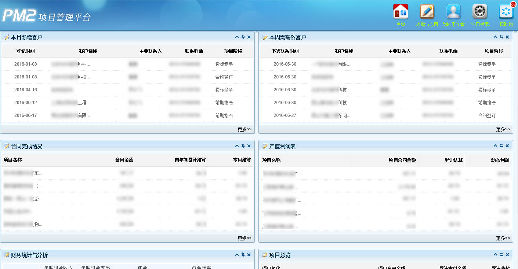Screen dimensions: 518x269
Task: Collapse the 本月新增客户 panel
Action: (237, 37)
